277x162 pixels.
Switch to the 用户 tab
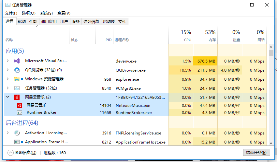(x=64, y=22)
